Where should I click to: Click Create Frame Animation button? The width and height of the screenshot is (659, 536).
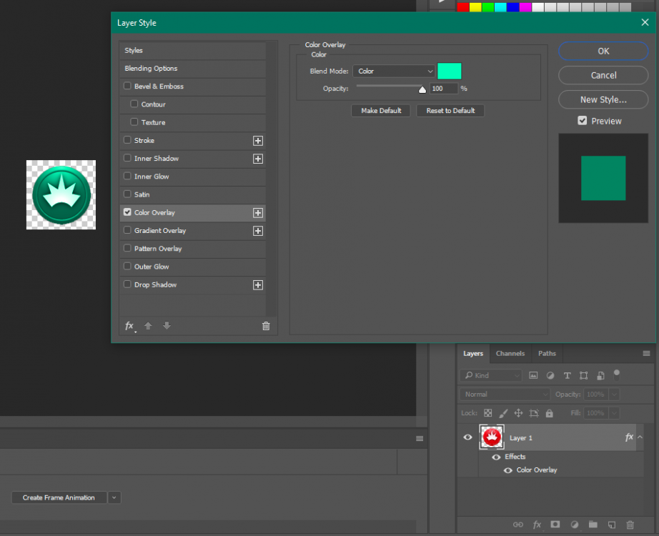coord(59,497)
